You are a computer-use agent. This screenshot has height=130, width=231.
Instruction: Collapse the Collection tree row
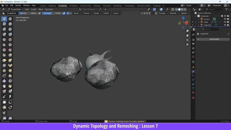196,16
